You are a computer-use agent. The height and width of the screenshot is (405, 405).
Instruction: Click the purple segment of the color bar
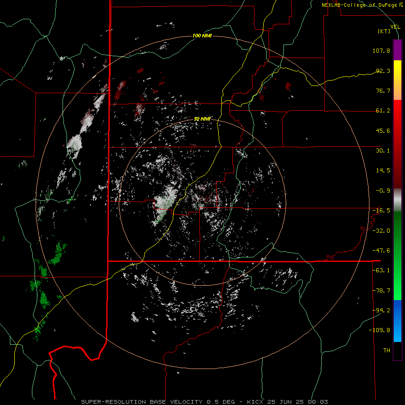(397, 50)
